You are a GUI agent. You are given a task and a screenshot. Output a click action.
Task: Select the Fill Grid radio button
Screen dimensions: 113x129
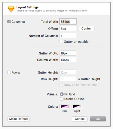62,94
